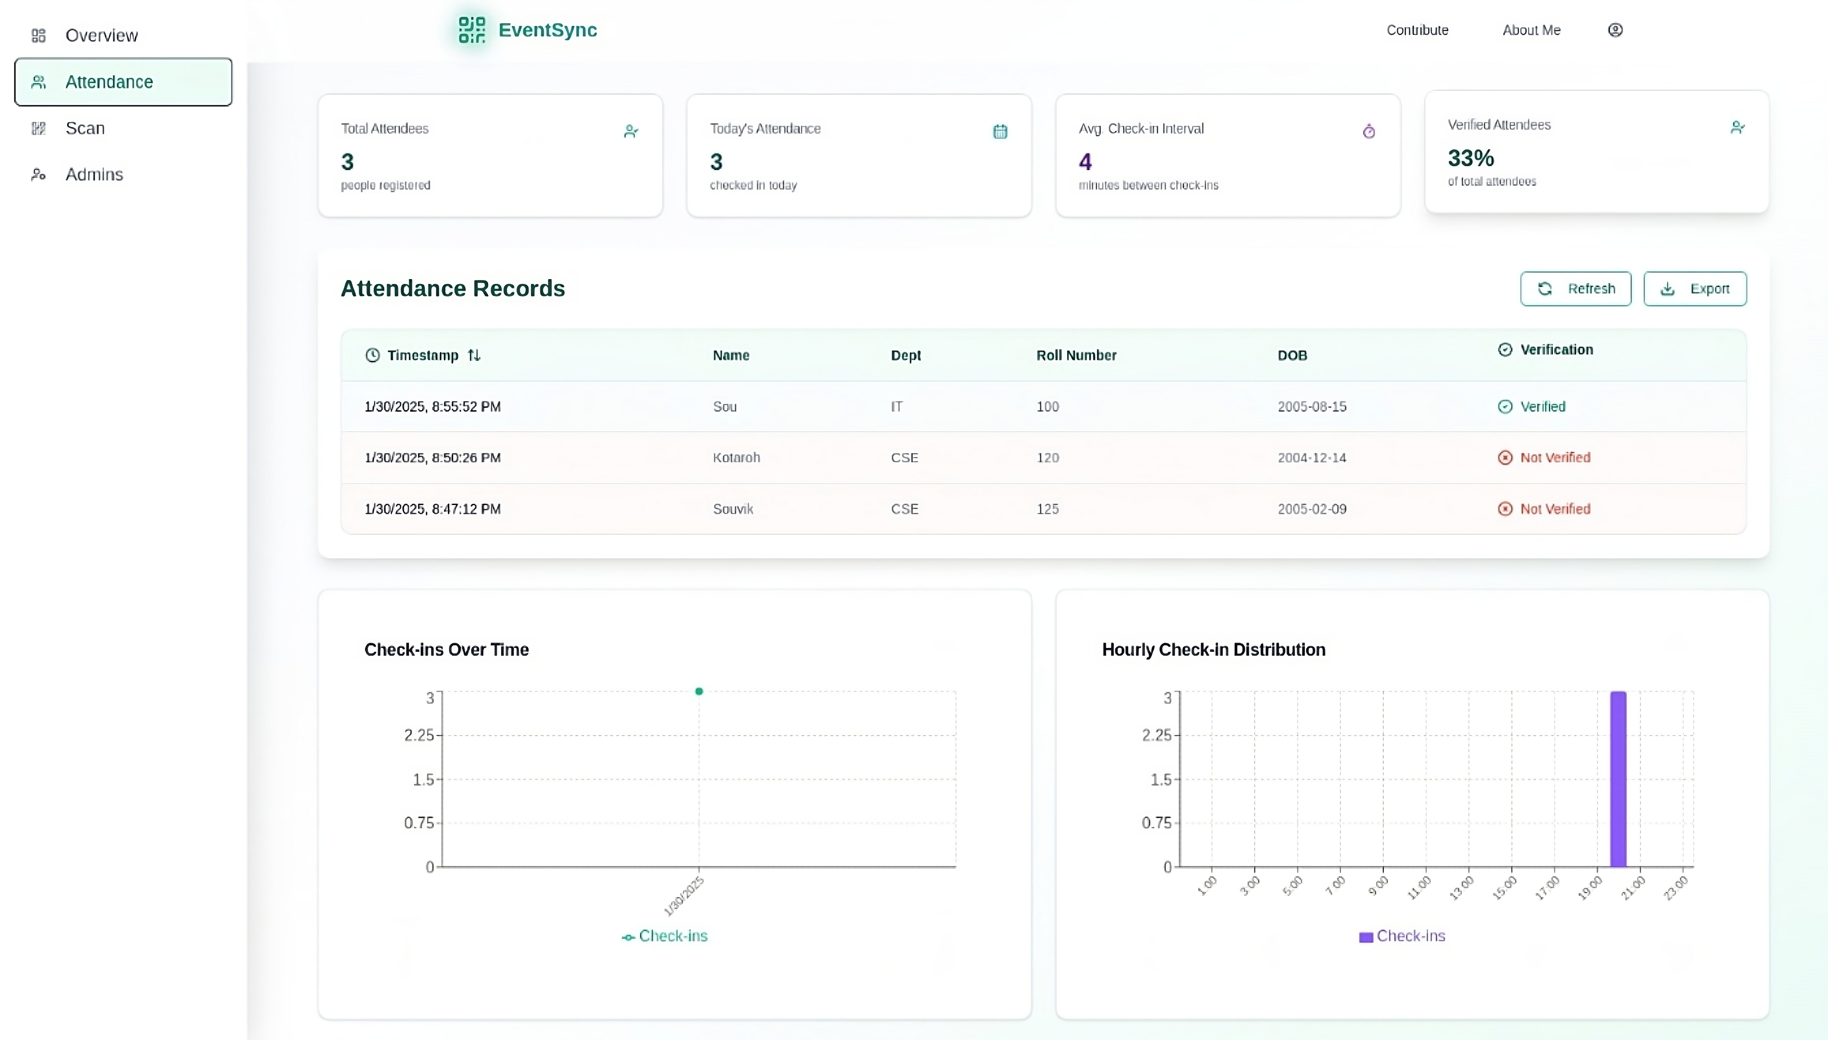
Task: Click the Roll Number column header
Action: 1076,355
